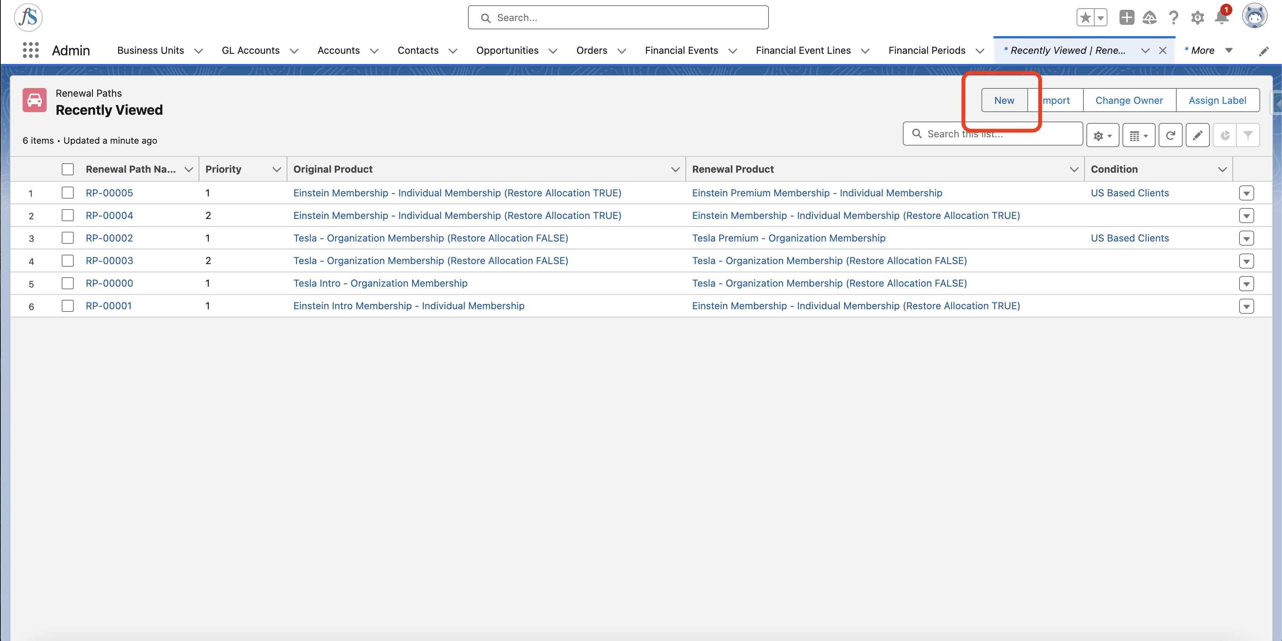Switch to the Financial Event Lines tab
Screen dimensions: 1282x641
click(x=803, y=50)
